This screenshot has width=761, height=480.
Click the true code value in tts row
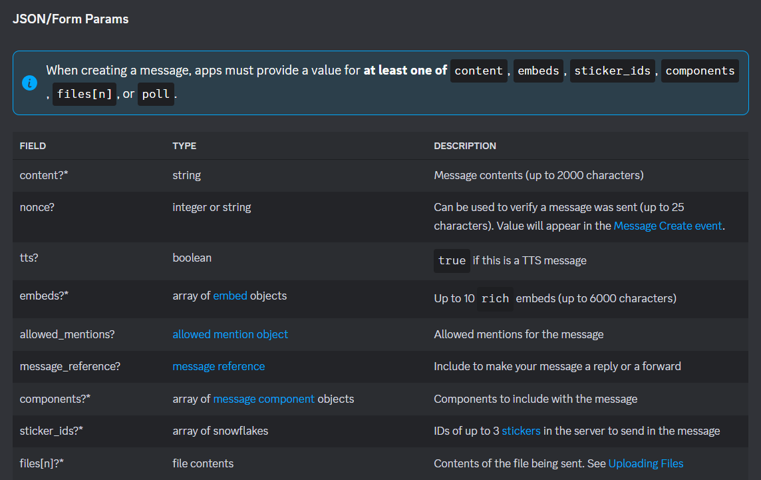pyautogui.click(x=452, y=260)
